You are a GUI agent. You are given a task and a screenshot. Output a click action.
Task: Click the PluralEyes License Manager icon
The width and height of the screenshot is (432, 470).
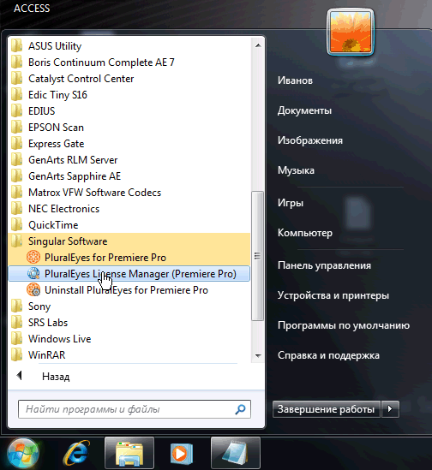[x=33, y=273]
